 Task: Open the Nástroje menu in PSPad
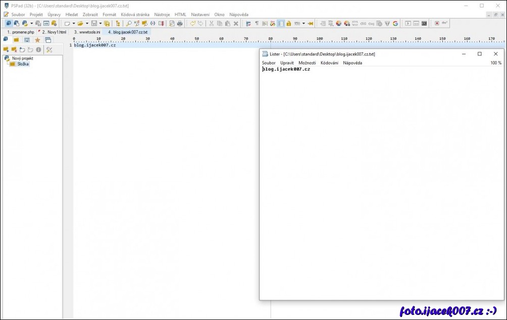pyautogui.click(x=162, y=15)
